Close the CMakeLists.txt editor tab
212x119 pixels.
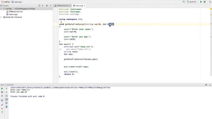70,6
